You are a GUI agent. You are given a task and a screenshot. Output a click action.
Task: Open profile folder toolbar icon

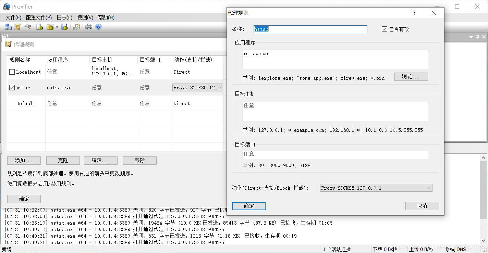50,27
